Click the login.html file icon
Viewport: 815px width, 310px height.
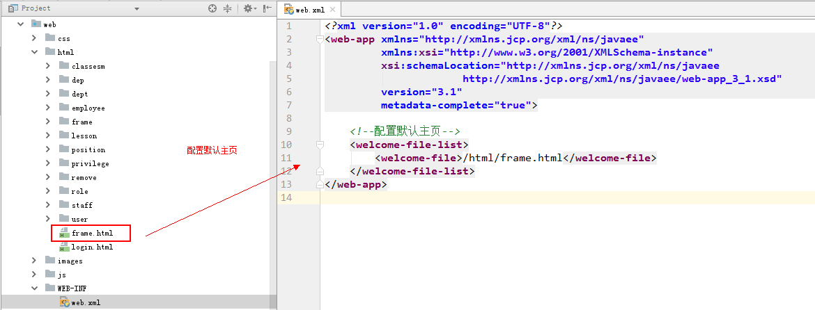pos(63,247)
